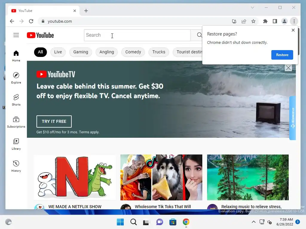Select the Gaming filter chip
The image size is (306, 229).
click(81, 52)
